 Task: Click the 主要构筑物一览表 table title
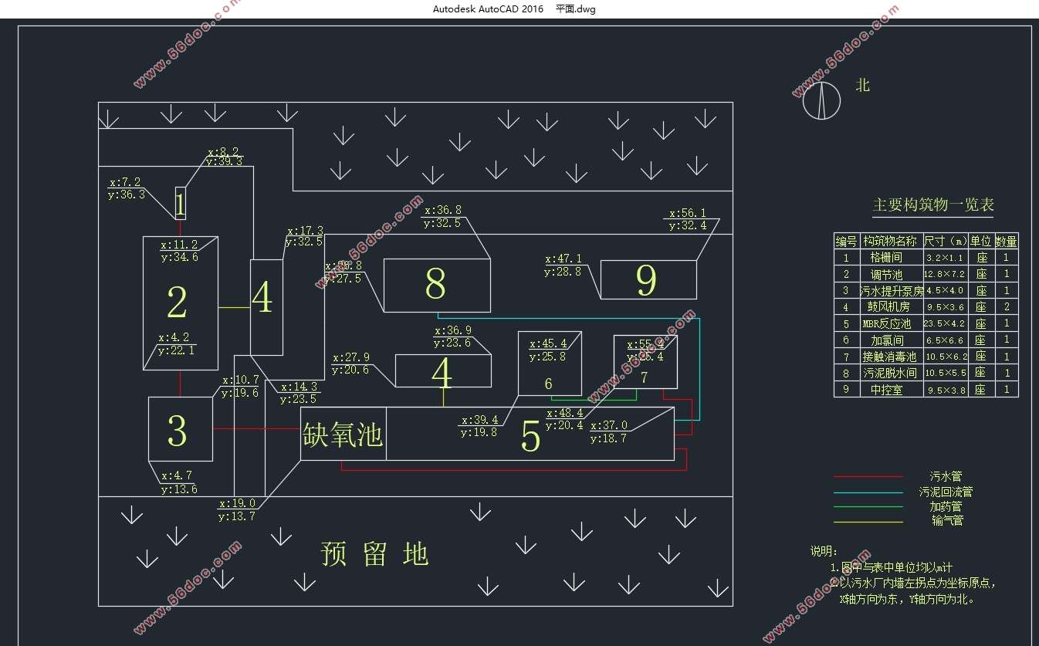point(933,205)
